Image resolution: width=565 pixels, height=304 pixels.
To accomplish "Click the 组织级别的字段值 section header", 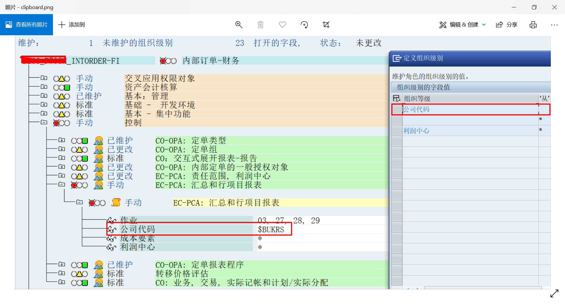I will click(423, 87).
